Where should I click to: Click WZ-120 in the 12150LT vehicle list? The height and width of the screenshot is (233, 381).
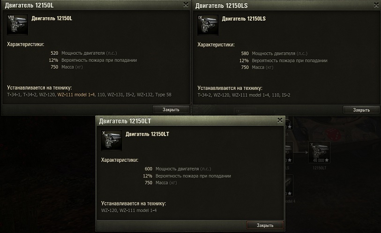pyautogui.click(x=109, y=211)
